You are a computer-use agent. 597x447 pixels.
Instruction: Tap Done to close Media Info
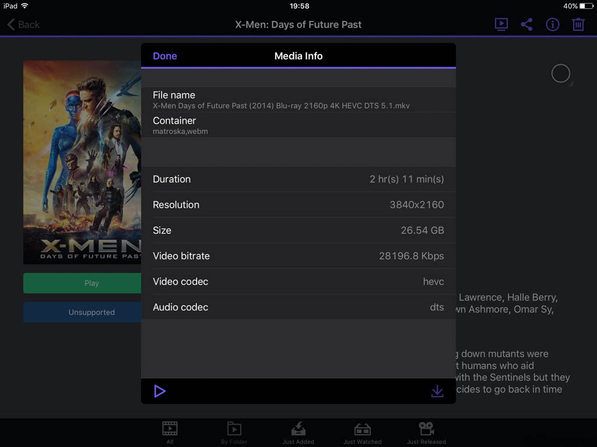(x=165, y=56)
